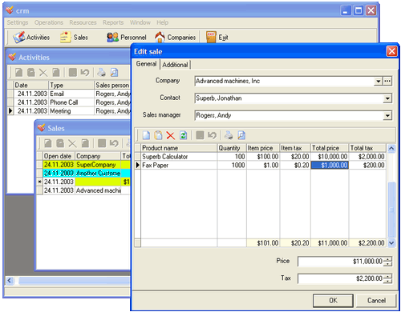Open Sales from main toolbar
This screenshot has height=312, width=401.
pyautogui.click(x=74, y=38)
